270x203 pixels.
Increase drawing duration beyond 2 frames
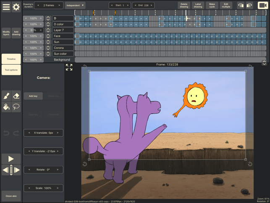[x=59, y=5]
